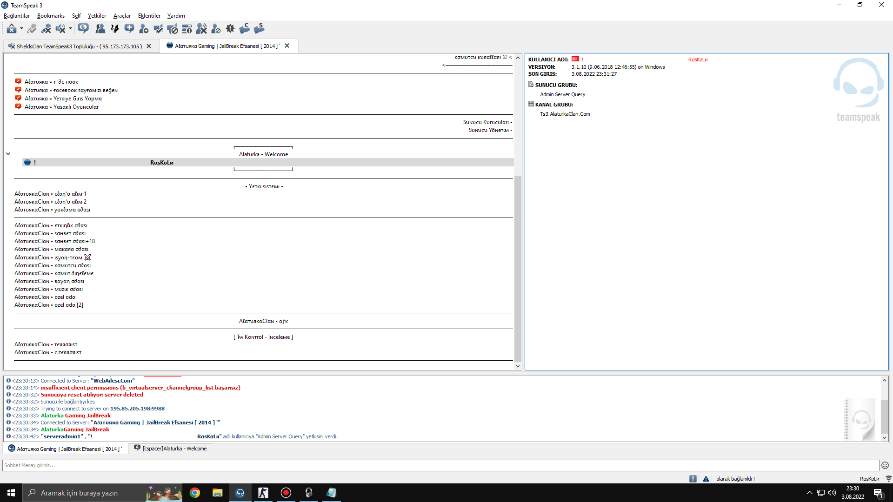Select channel 'sohbet odası+18'
Screen dimensions: 893x502
(x=54, y=241)
